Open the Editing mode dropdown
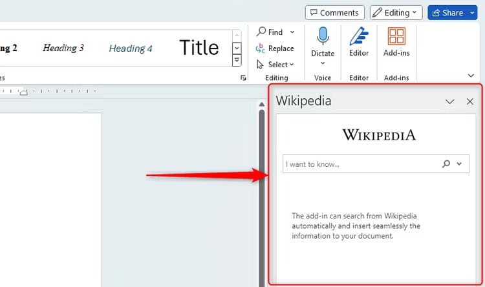485x287 pixels. 396,13
